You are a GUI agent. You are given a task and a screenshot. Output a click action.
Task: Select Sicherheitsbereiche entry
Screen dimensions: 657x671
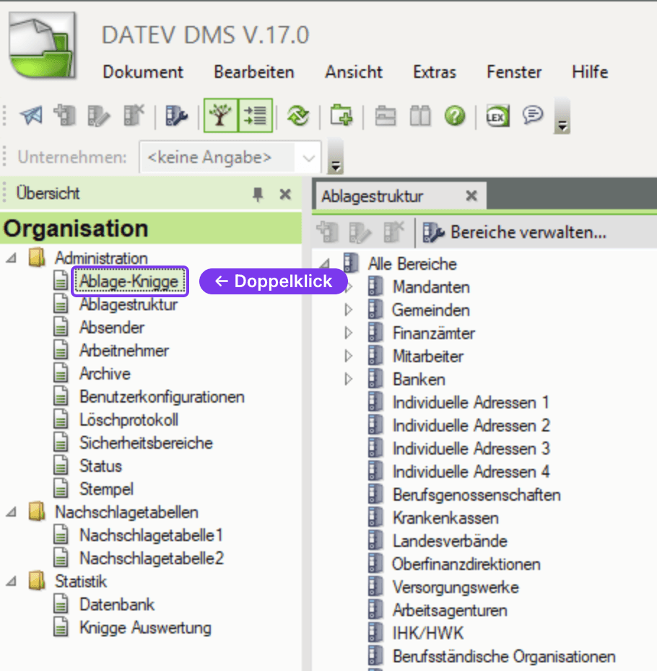coord(146,443)
